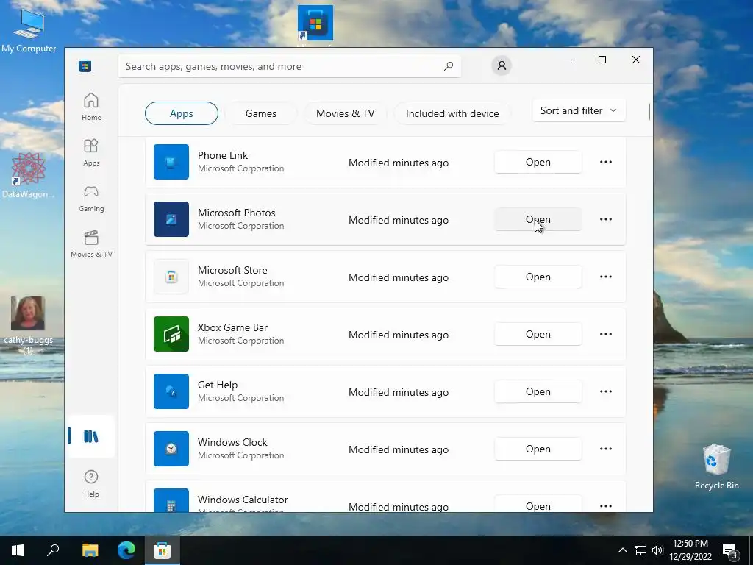Open Microsoft Photos app
753x565 pixels.
[x=538, y=219]
